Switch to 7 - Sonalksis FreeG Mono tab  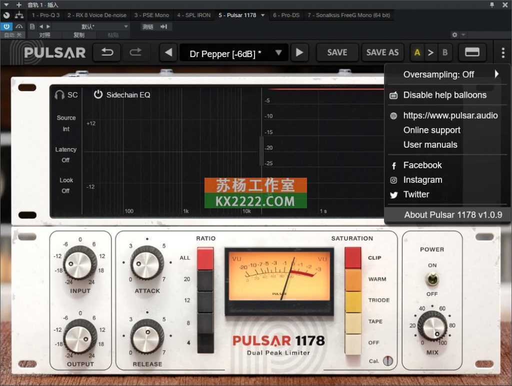point(348,15)
